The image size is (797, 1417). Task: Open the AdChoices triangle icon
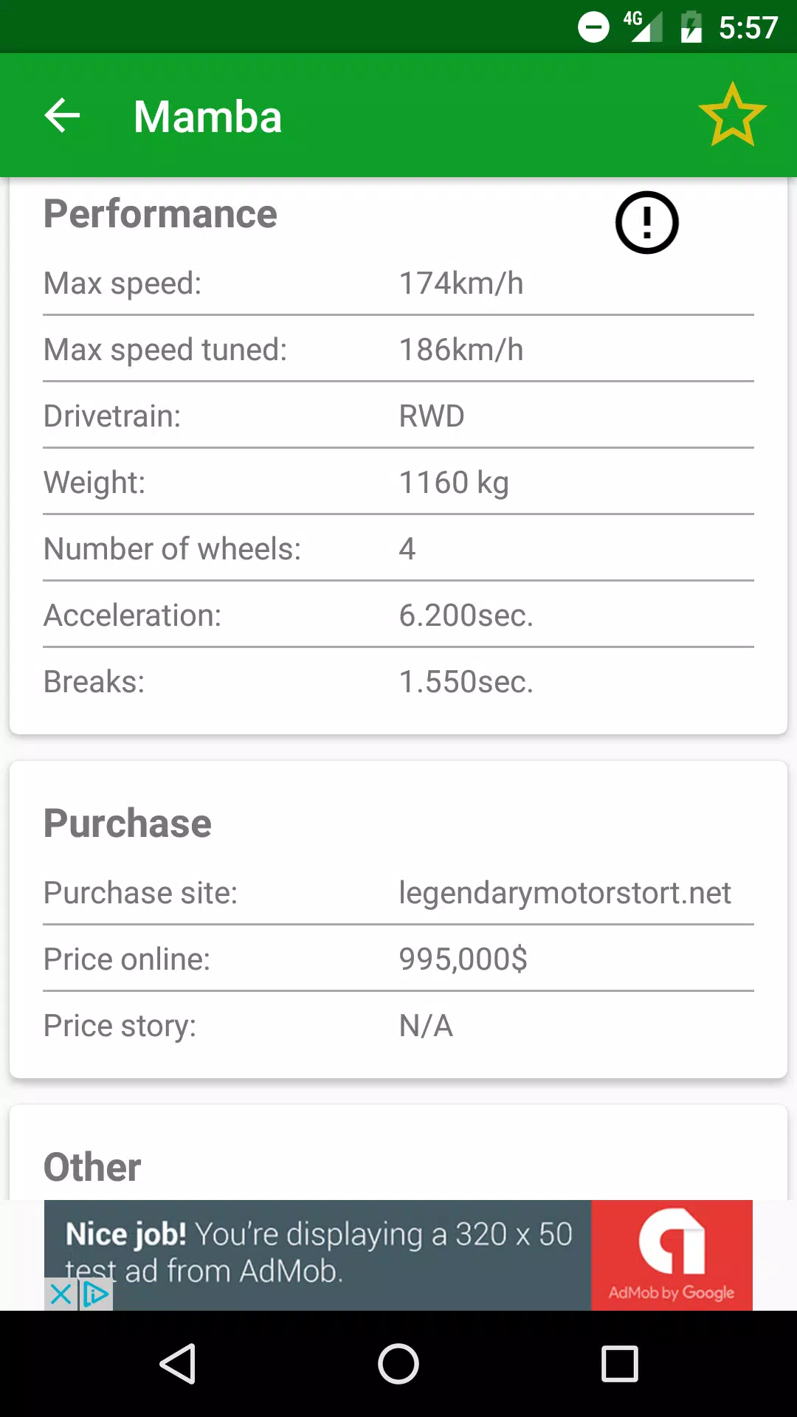click(96, 1294)
